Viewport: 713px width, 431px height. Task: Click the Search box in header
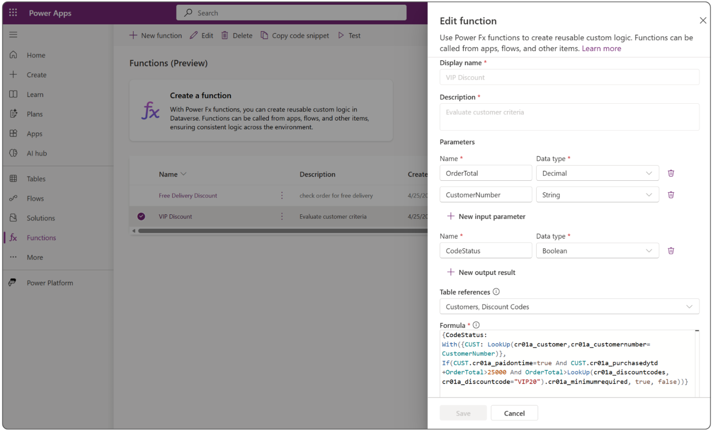point(291,12)
